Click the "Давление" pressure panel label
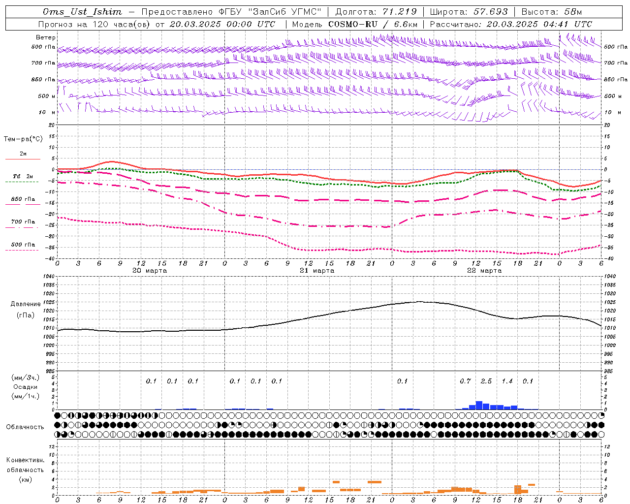Viewport: 630px width, 504px height. pos(26,304)
